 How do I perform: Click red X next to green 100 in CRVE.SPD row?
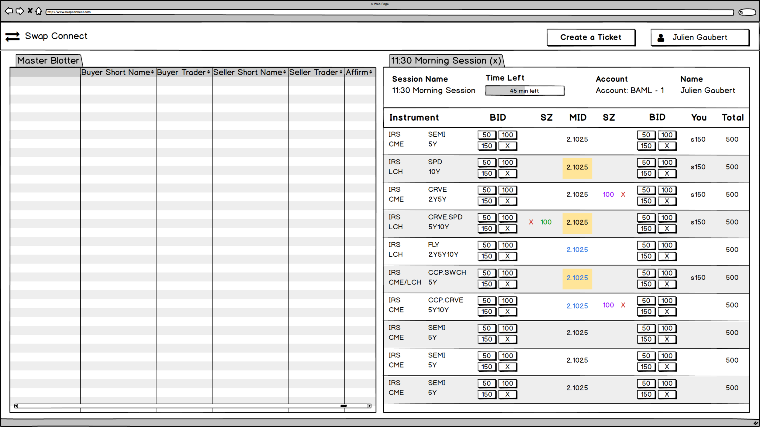pos(531,222)
